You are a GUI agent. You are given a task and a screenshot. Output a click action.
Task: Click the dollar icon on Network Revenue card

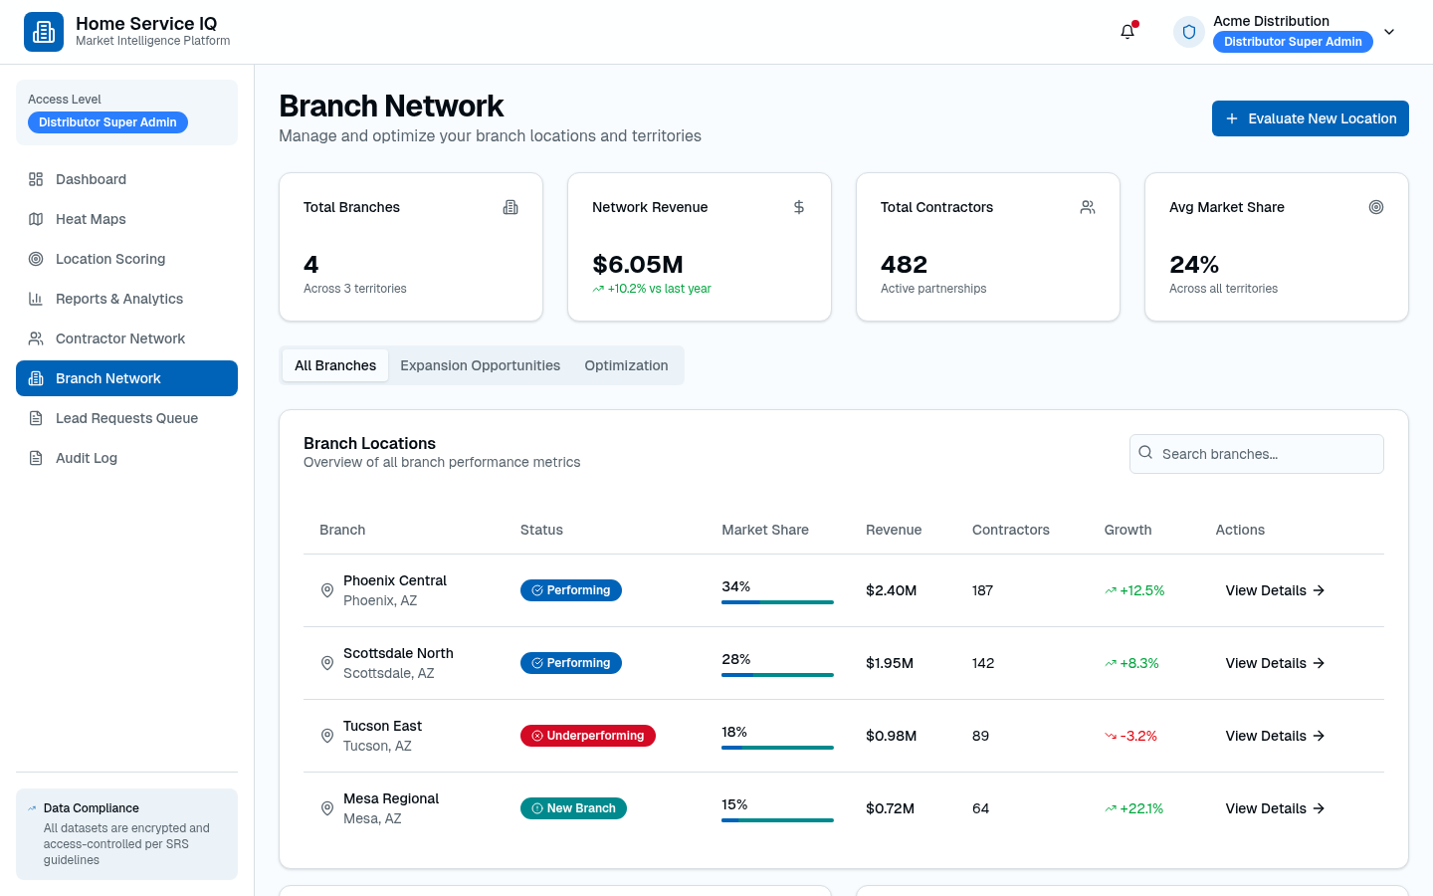[x=799, y=207]
